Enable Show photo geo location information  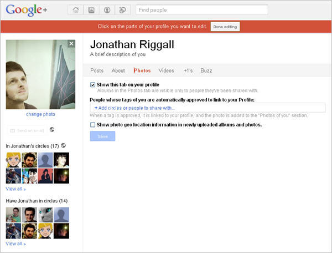(93, 125)
